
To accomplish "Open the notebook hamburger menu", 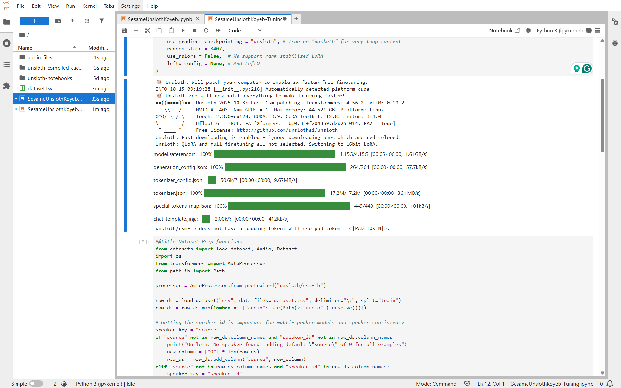I will coord(598,30).
